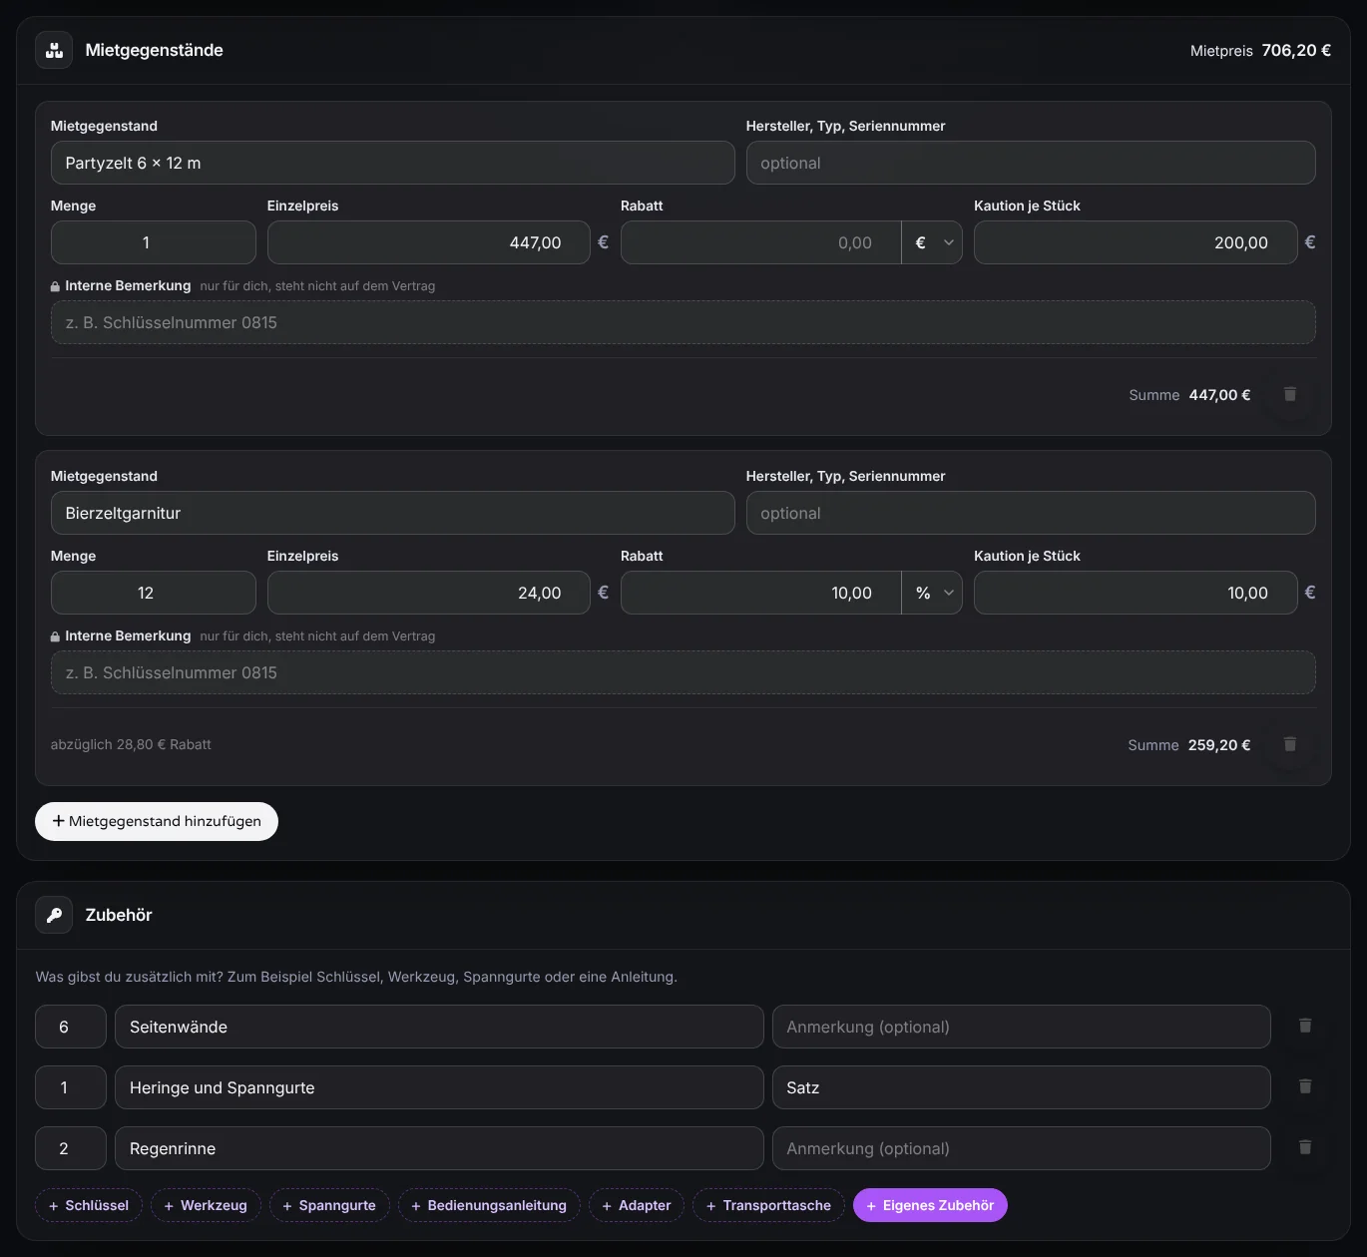Edit Bierzeltgarnitur Menge field showing 12
This screenshot has height=1257, width=1367.
pos(154,593)
